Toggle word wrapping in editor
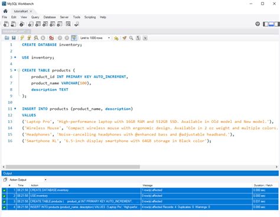The height and width of the screenshot is (217, 280). [145, 38]
